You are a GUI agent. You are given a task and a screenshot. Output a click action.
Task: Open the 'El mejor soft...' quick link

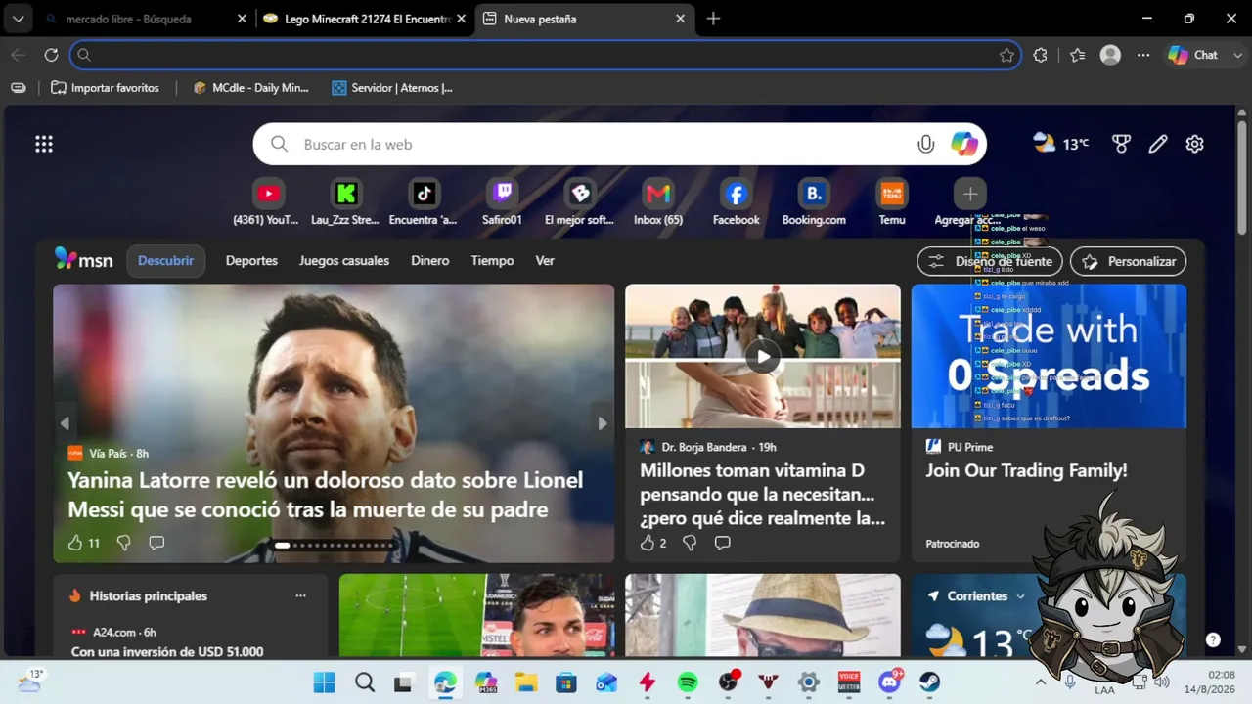pos(580,194)
